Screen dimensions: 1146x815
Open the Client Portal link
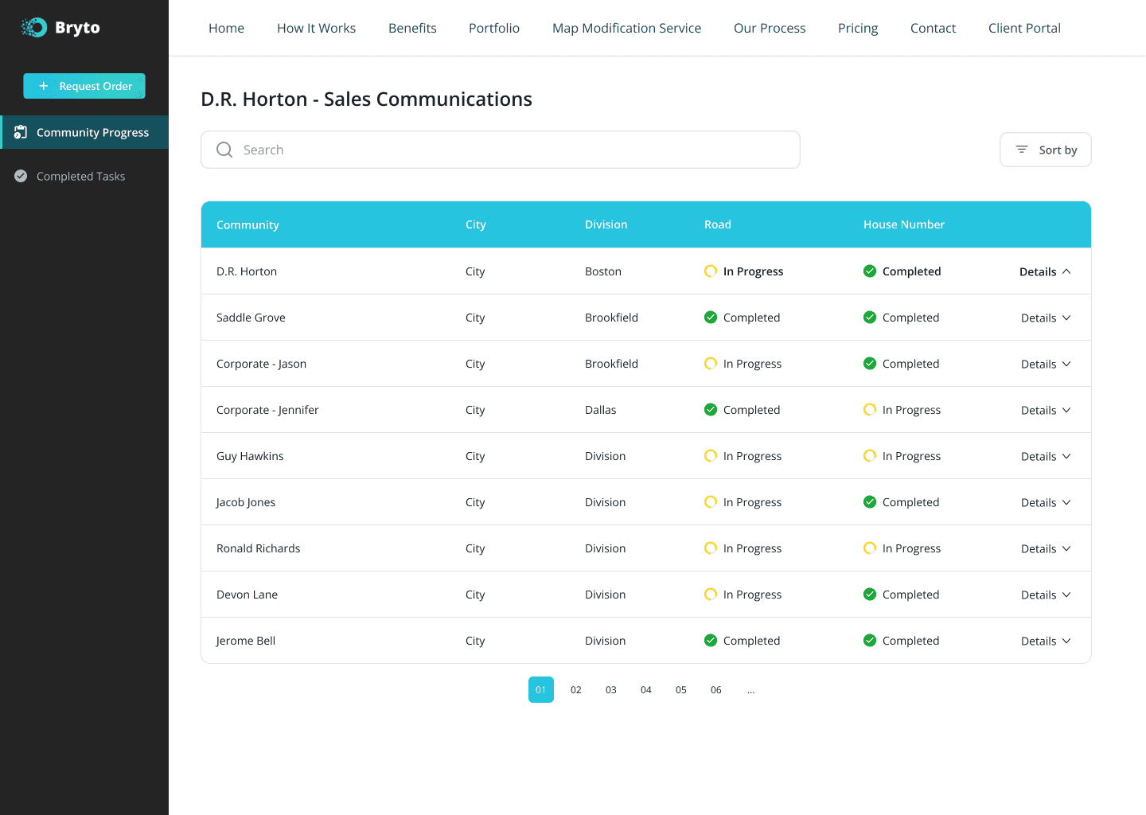(x=1024, y=28)
